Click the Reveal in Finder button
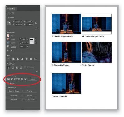This screenshot has width=124, height=117. 30,100
